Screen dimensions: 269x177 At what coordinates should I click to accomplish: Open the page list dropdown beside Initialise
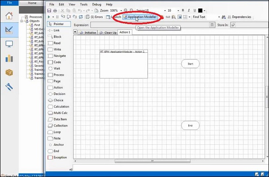[75, 32]
